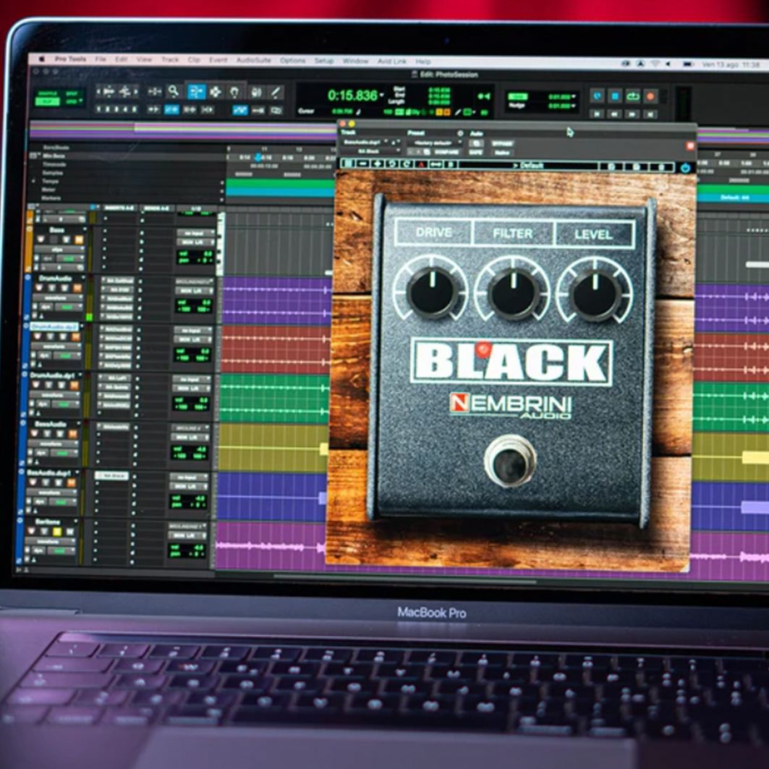Open Wi-Fi status in menu bar

pos(655,64)
